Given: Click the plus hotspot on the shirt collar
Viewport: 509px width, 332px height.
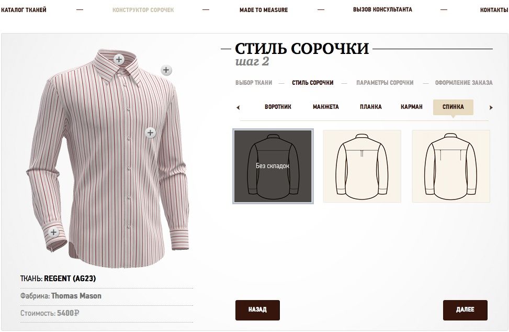Looking at the screenshot, I should pos(119,60).
